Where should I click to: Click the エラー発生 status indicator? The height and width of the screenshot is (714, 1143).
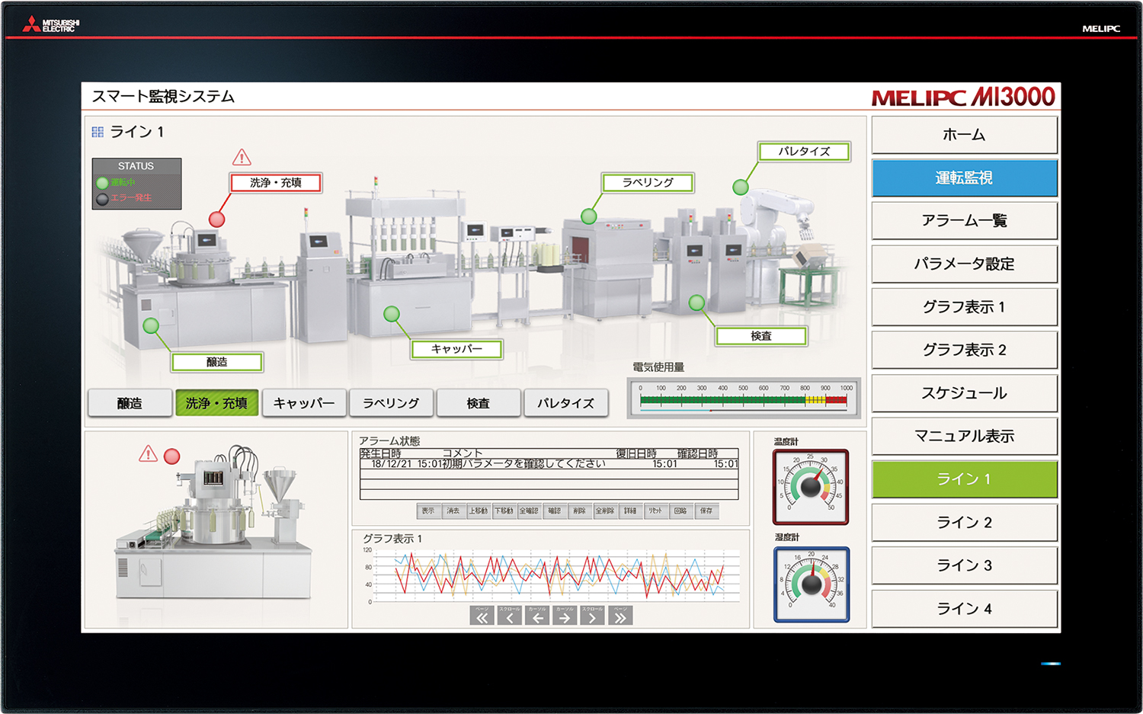[x=102, y=199]
